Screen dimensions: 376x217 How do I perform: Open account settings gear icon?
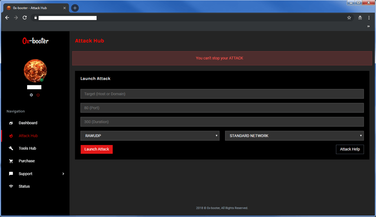[x=31, y=95]
